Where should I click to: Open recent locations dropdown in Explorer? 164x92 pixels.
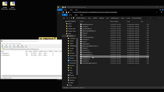click(x=69, y=18)
